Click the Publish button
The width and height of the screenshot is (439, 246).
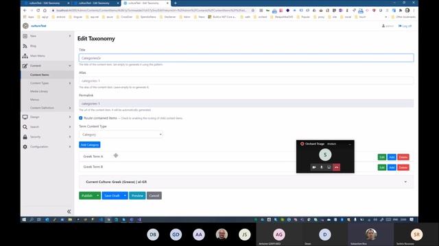[x=87, y=195]
